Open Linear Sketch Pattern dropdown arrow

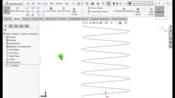[x=112, y=11]
